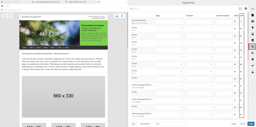Open the paragraph text icon in sidebar
This screenshot has height=127, width=256.
click(x=252, y=28)
